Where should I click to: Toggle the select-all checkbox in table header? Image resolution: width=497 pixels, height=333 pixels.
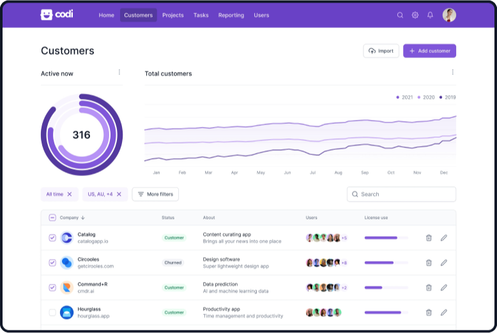52,218
